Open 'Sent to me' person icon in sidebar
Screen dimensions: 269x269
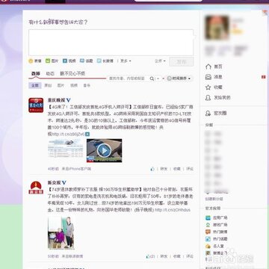click(208, 98)
